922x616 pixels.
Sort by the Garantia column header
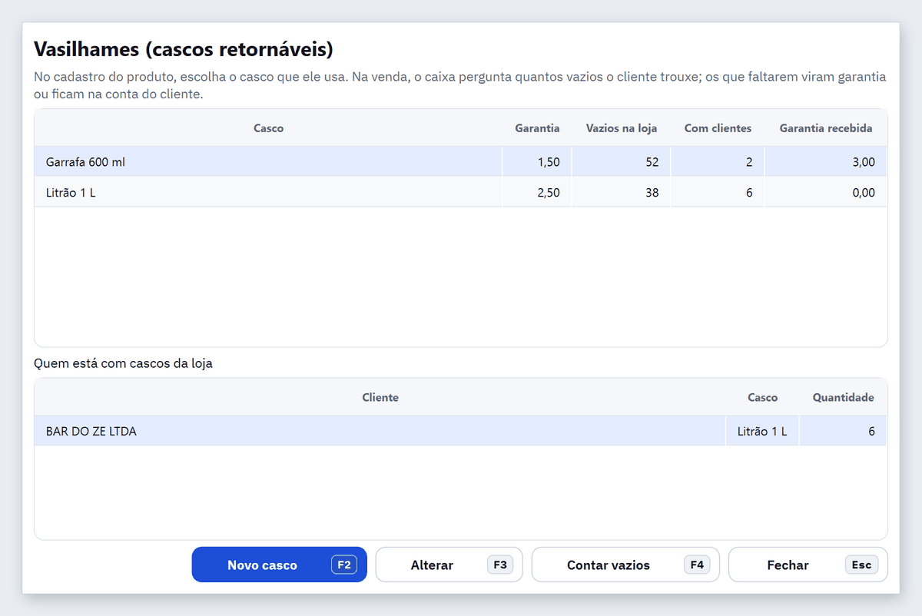coord(537,128)
